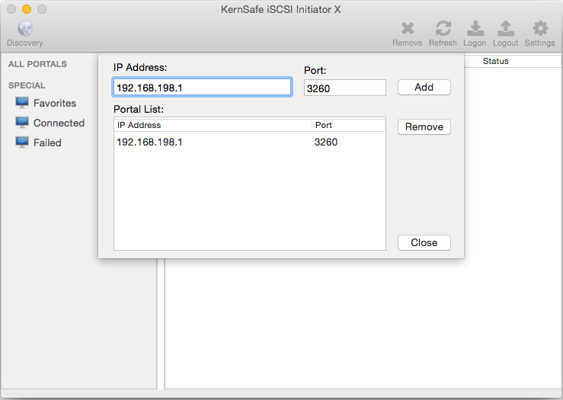
Task: Click the Add portal button
Action: tap(424, 88)
